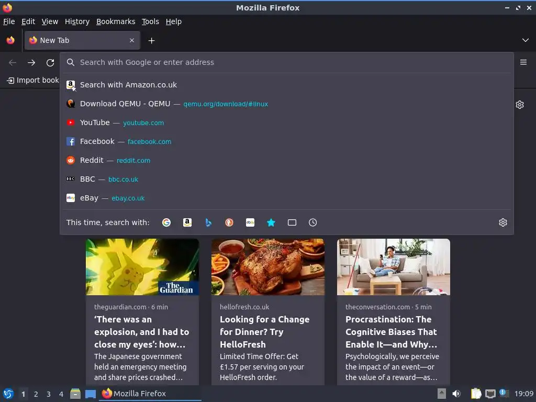Search bookmarks using the star icon
The height and width of the screenshot is (402, 536).
pos(271,222)
